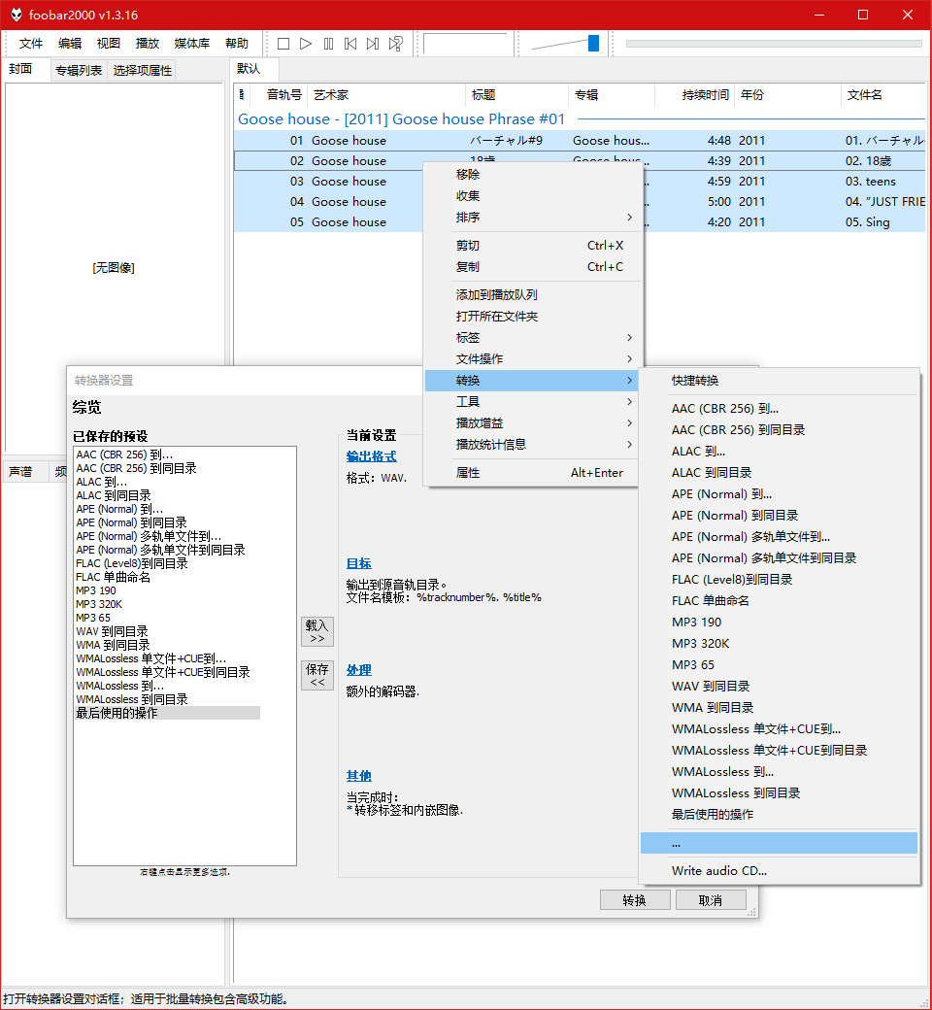Click the Pause button in toolbar
Image resolution: width=932 pixels, height=1010 pixels.
pos(328,44)
